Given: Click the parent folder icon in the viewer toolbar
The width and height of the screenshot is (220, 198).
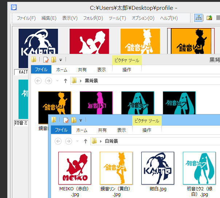Looking at the screenshot, I should point(209,18).
